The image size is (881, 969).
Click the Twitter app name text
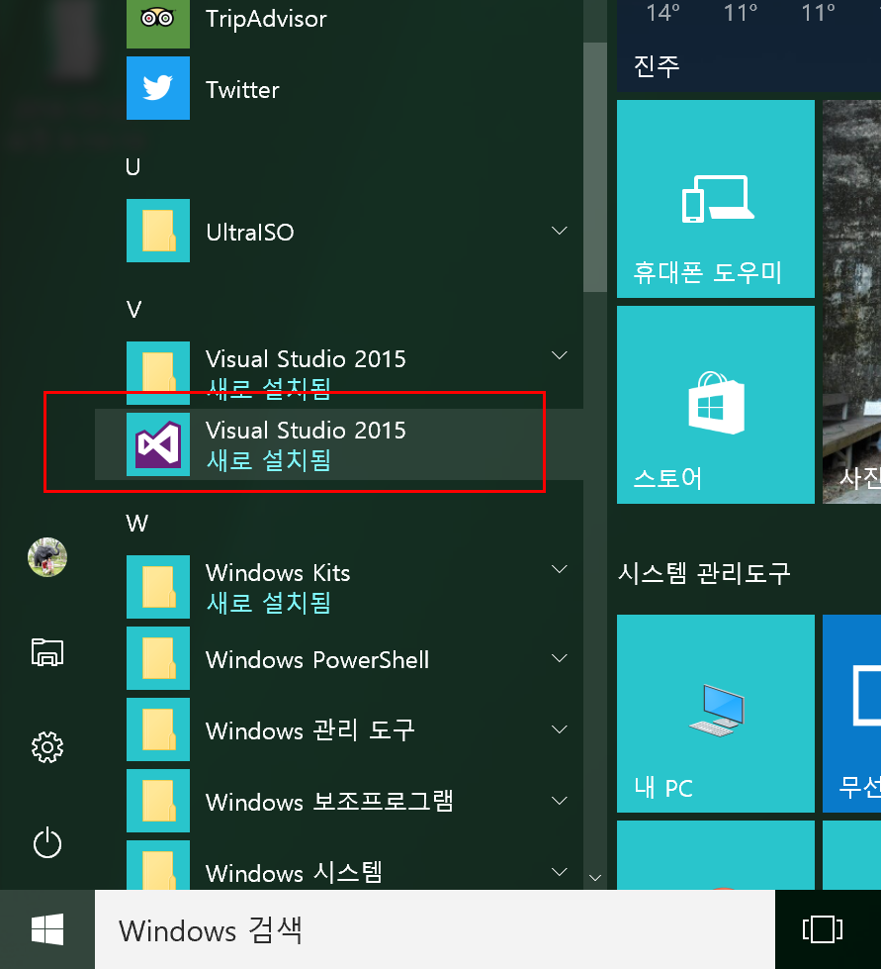click(242, 90)
